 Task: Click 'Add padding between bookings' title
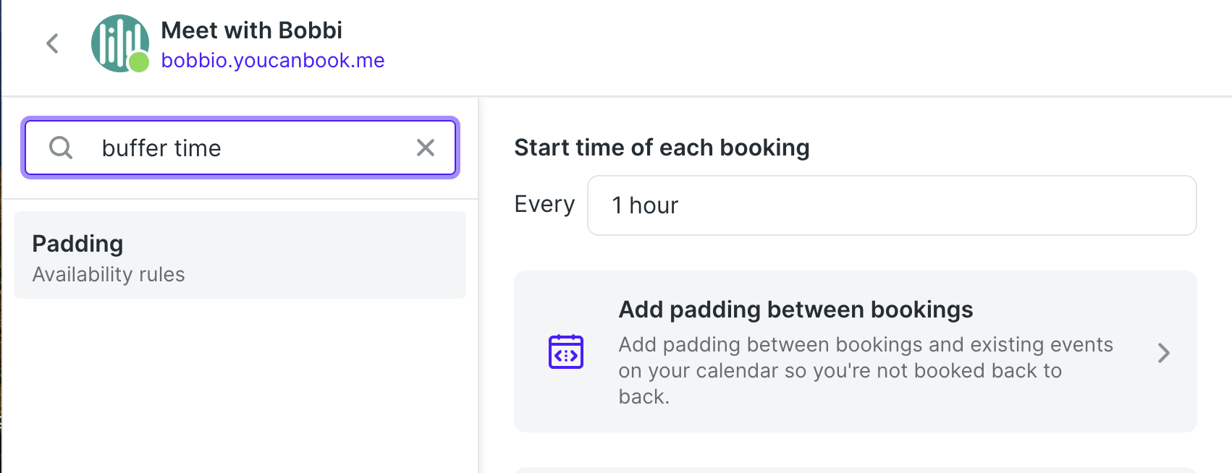pos(796,310)
